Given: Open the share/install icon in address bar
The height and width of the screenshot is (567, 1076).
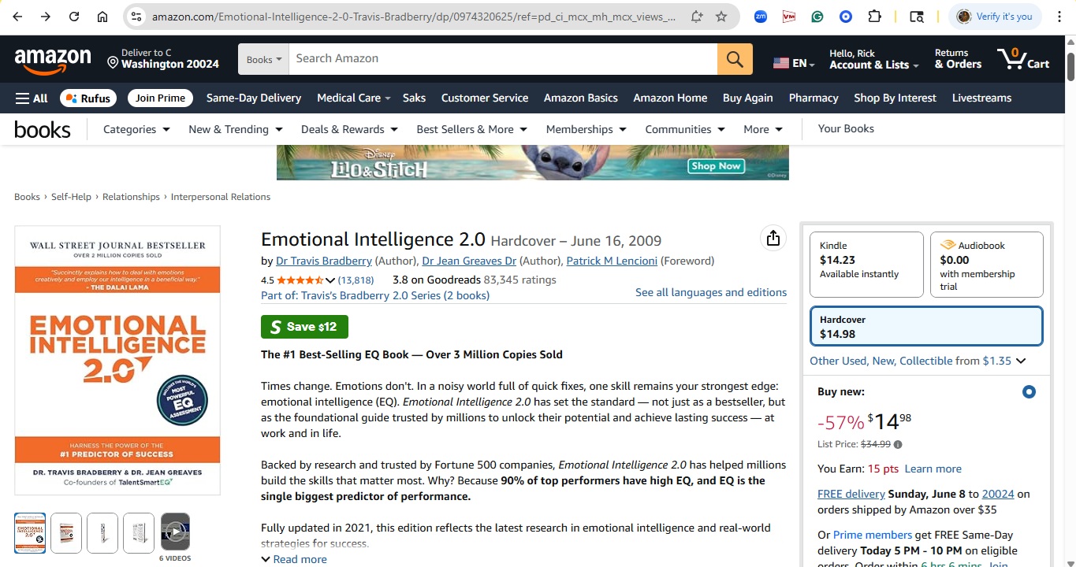Looking at the screenshot, I should click(x=696, y=17).
